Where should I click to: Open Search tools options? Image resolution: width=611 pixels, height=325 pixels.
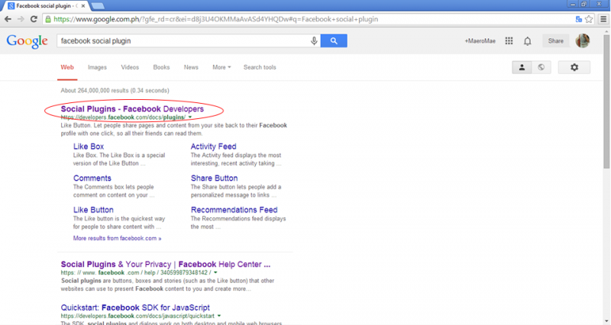pyautogui.click(x=260, y=67)
